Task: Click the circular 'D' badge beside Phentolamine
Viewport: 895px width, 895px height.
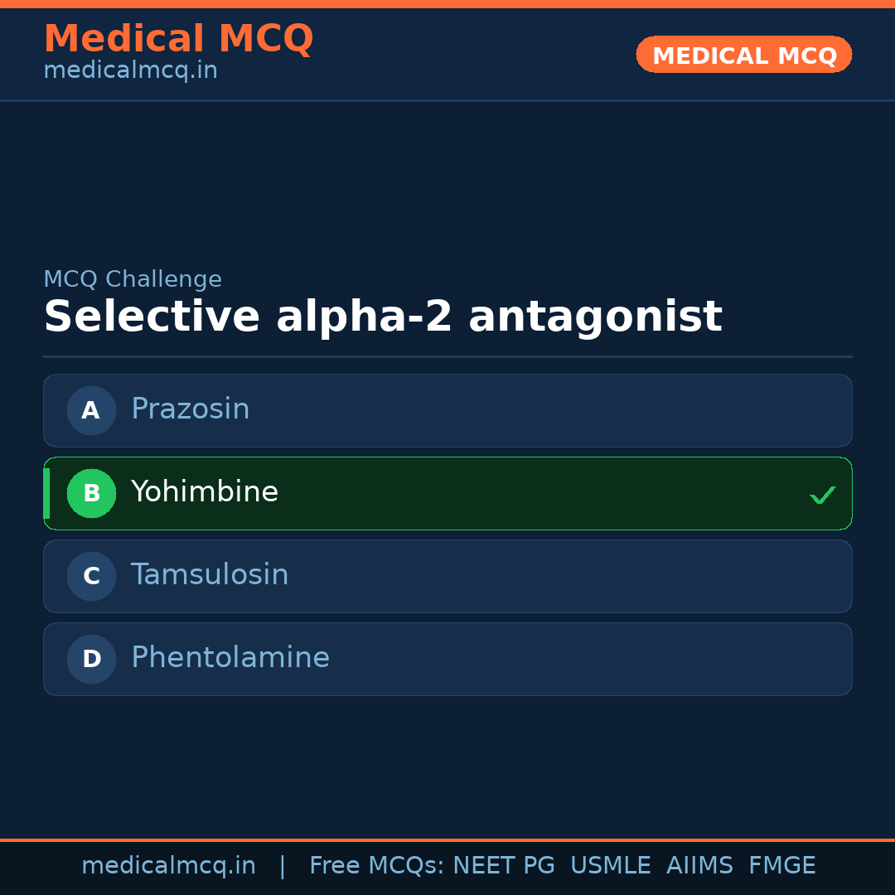Action: pos(91,659)
